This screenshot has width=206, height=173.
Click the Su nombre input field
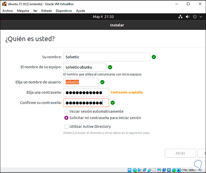(x=107, y=57)
